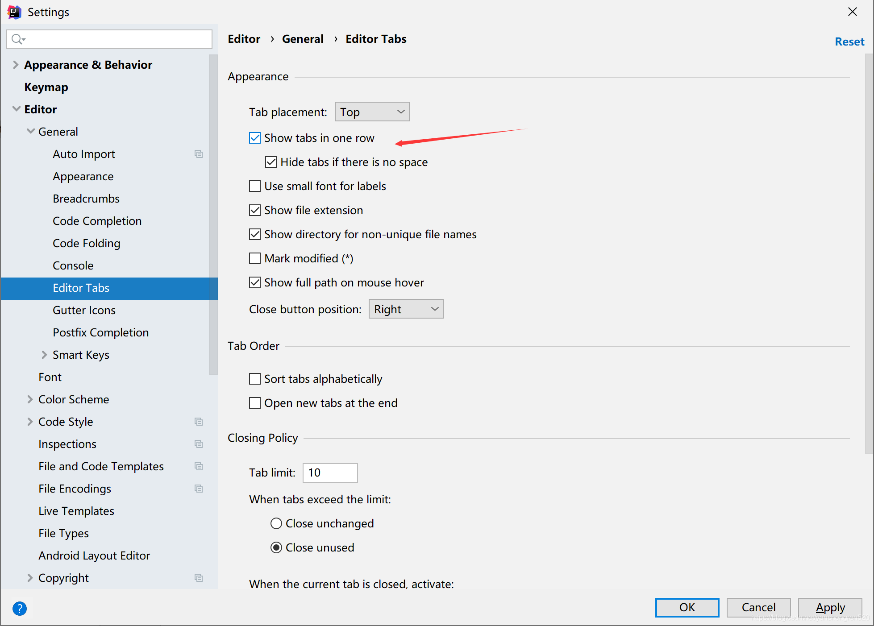Viewport: 874px width, 626px height.
Task: Click project-level icon beside Auto Import
Action: click(199, 154)
